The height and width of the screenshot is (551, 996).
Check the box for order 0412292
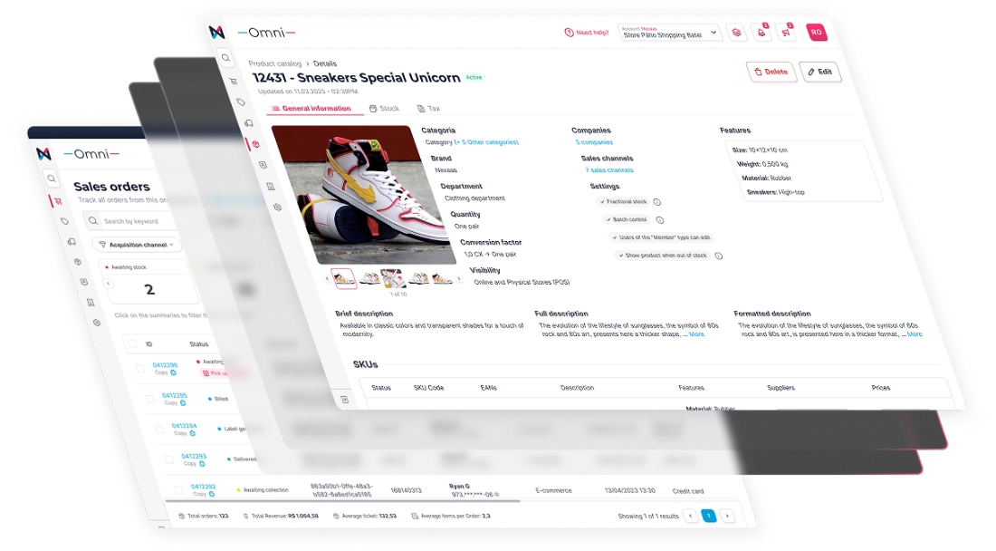(178, 489)
